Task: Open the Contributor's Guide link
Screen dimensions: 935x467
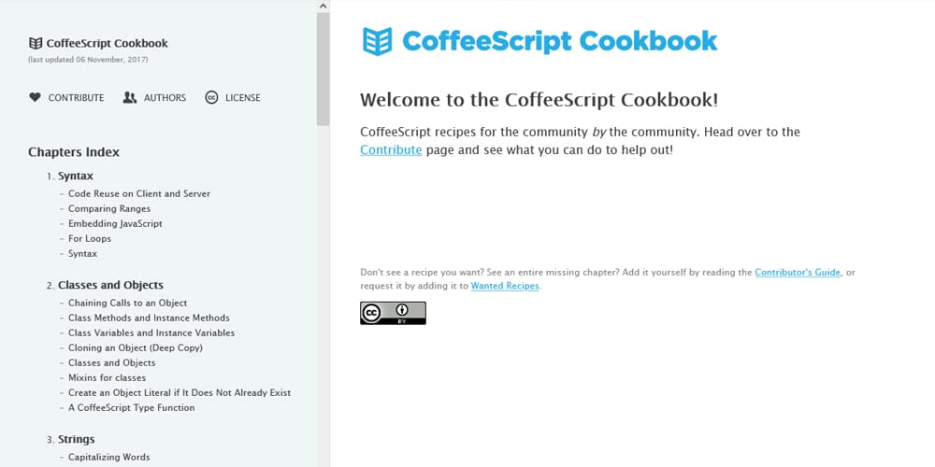Action: [x=798, y=272]
